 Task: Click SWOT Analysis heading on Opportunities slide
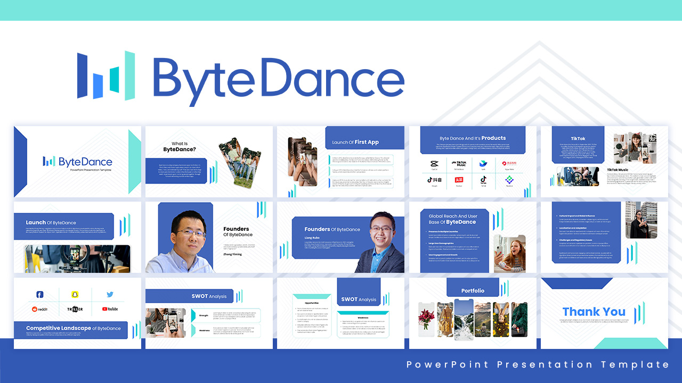[359, 299]
